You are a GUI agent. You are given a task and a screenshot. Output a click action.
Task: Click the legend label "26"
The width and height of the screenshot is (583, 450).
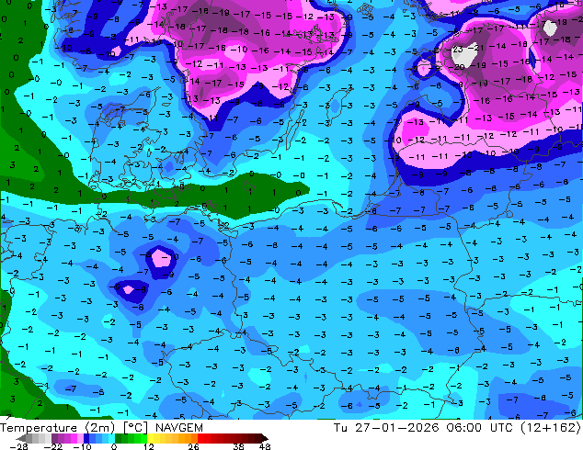(x=193, y=446)
